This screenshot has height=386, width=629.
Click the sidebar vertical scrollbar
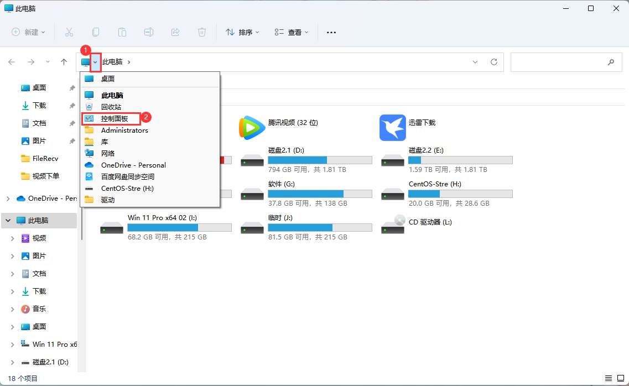(x=82, y=223)
